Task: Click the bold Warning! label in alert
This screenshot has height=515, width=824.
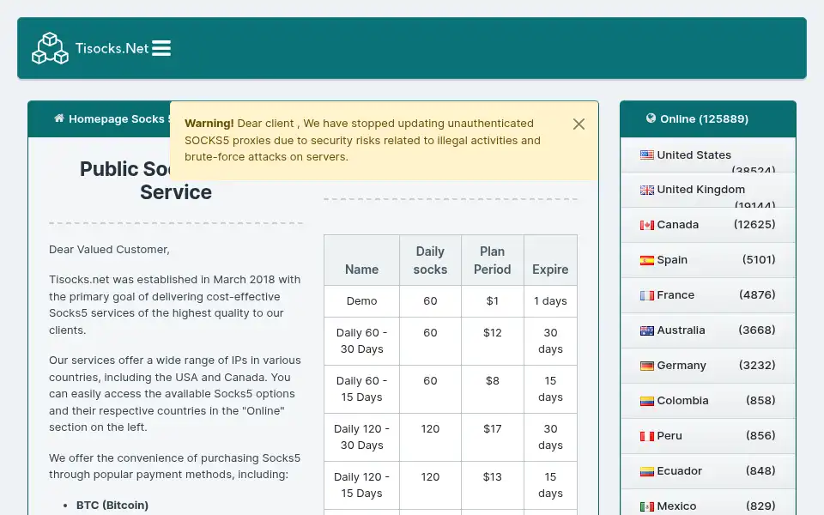Action: [209, 124]
